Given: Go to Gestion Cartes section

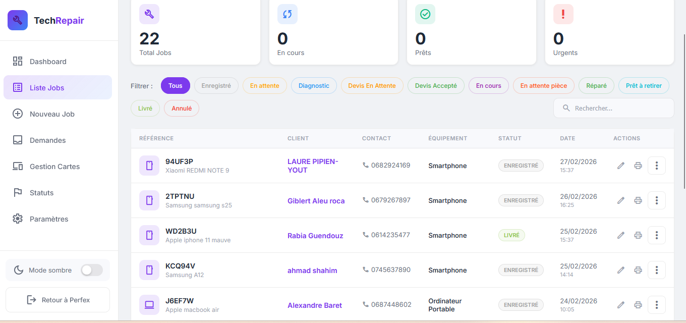Looking at the screenshot, I should 54,167.
